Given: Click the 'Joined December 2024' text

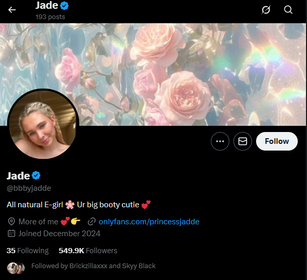Looking at the screenshot, I should coord(59,234).
